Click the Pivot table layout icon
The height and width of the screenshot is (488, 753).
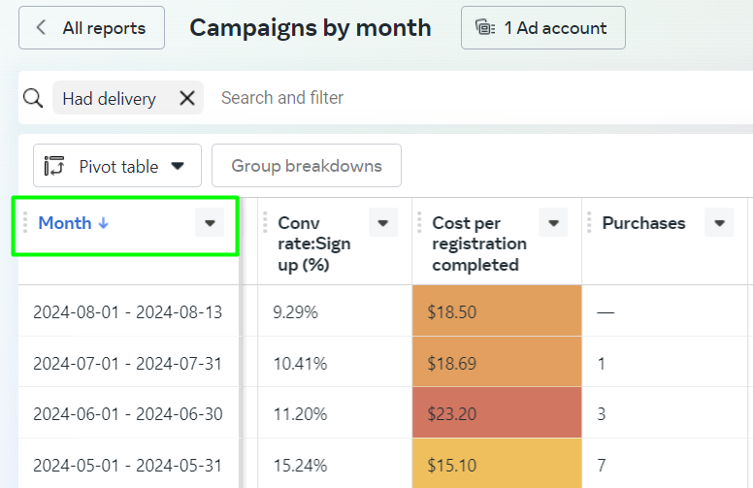tap(53, 166)
